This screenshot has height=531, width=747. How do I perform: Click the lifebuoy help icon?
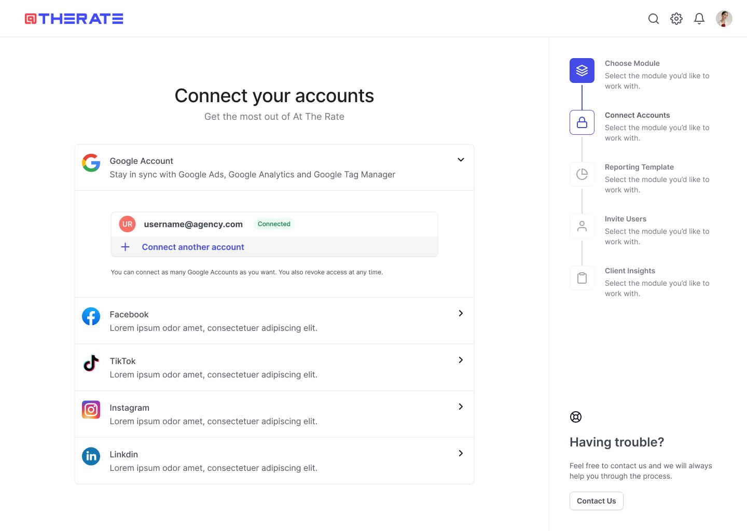point(576,417)
